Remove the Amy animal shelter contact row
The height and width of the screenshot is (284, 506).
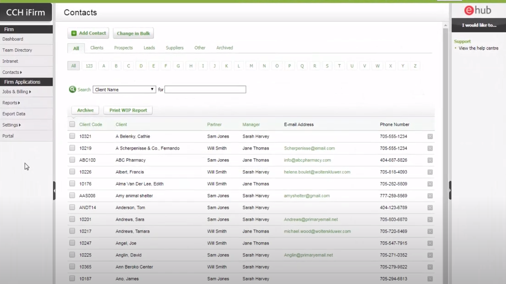(429, 195)
